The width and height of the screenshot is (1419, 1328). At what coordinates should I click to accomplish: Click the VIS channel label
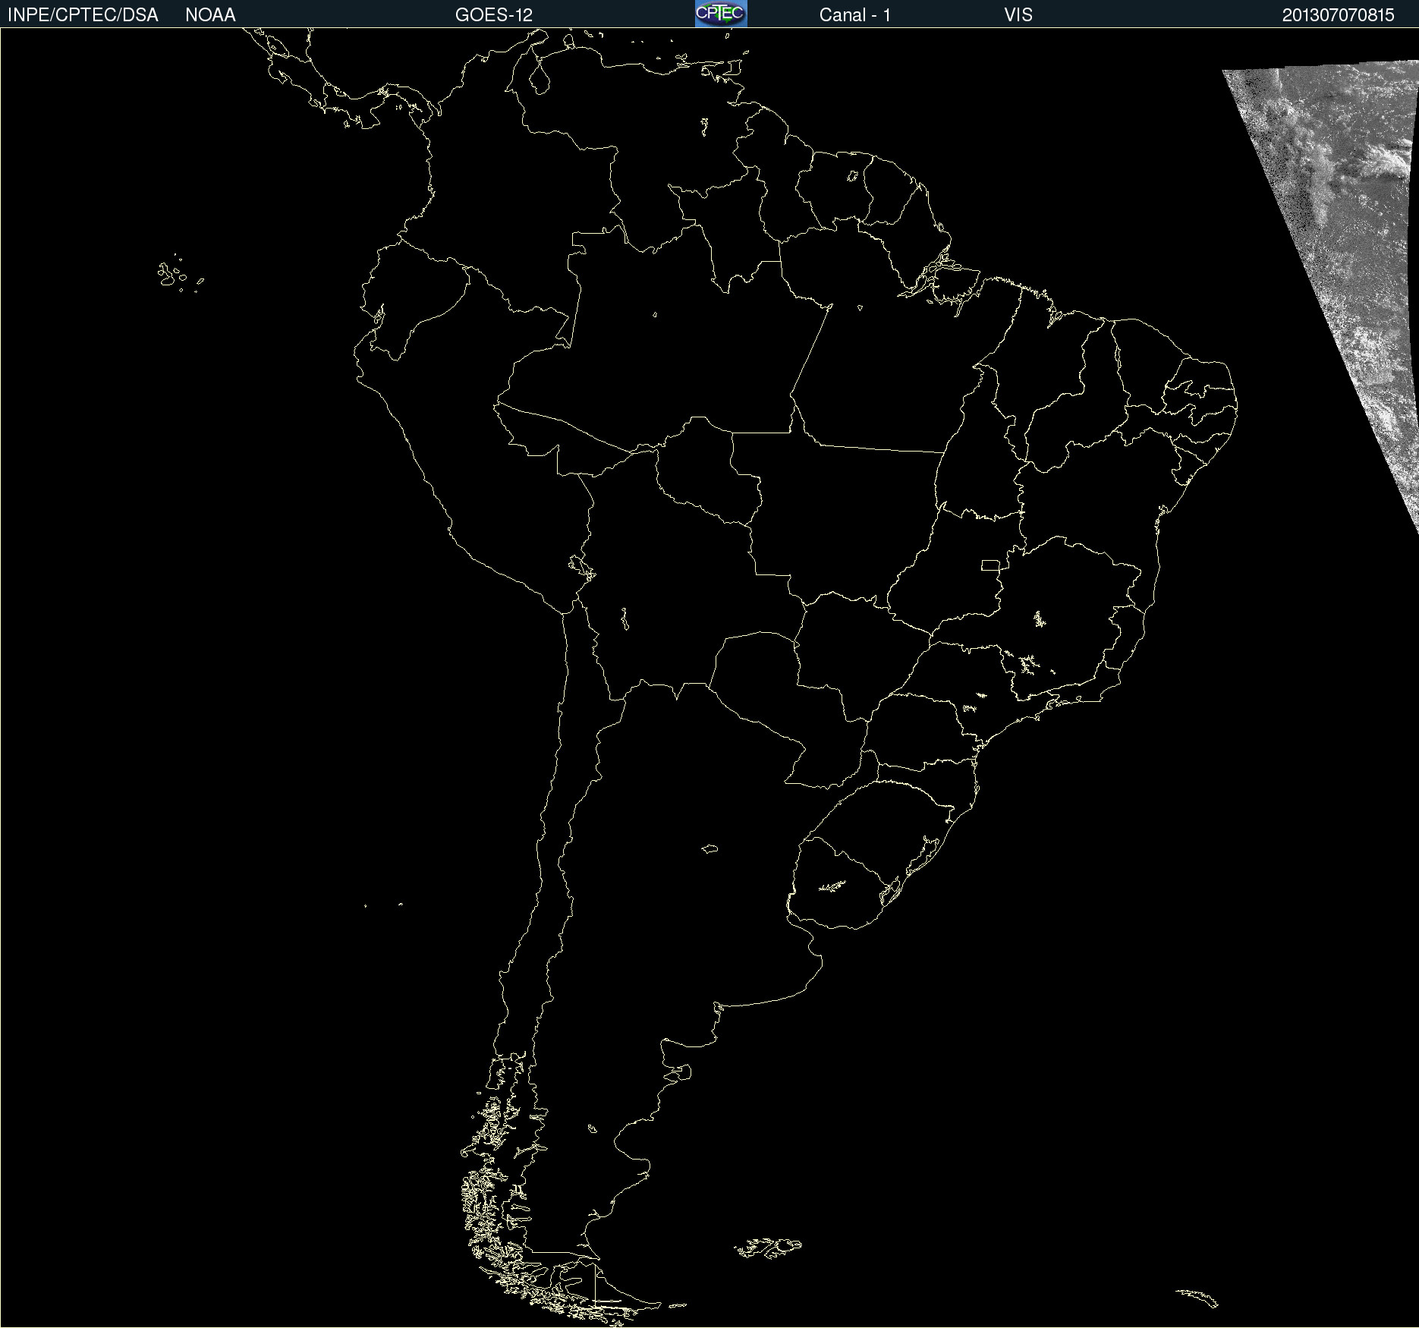[x=1018, y=15]
